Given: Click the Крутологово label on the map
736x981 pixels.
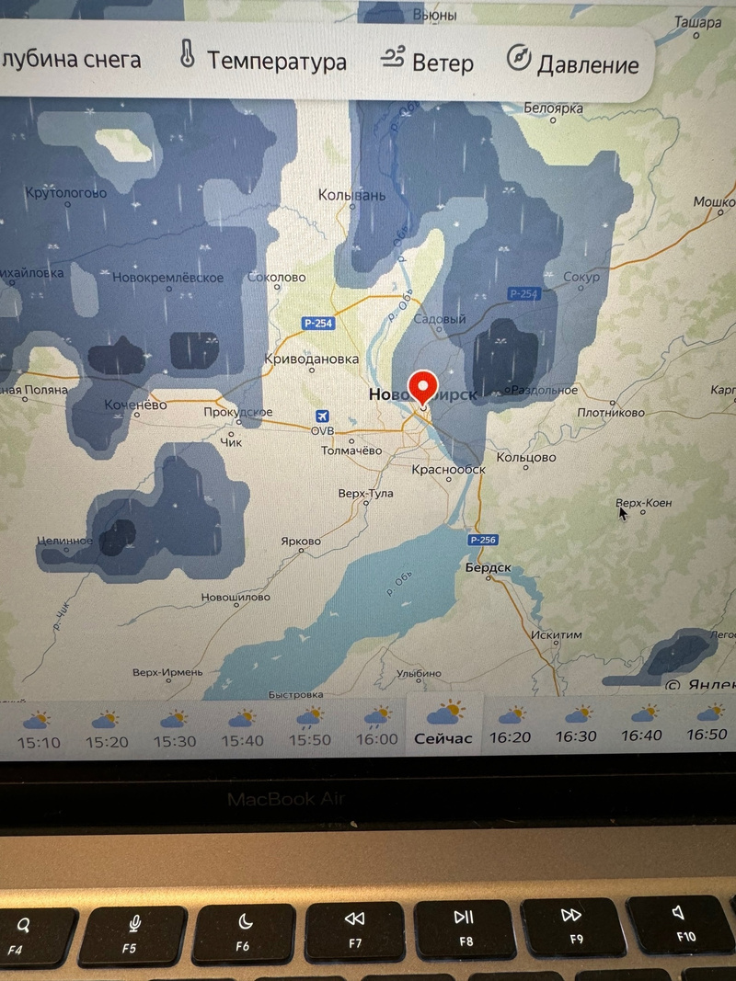Looking at the screenshot, I should pos(66,193).
